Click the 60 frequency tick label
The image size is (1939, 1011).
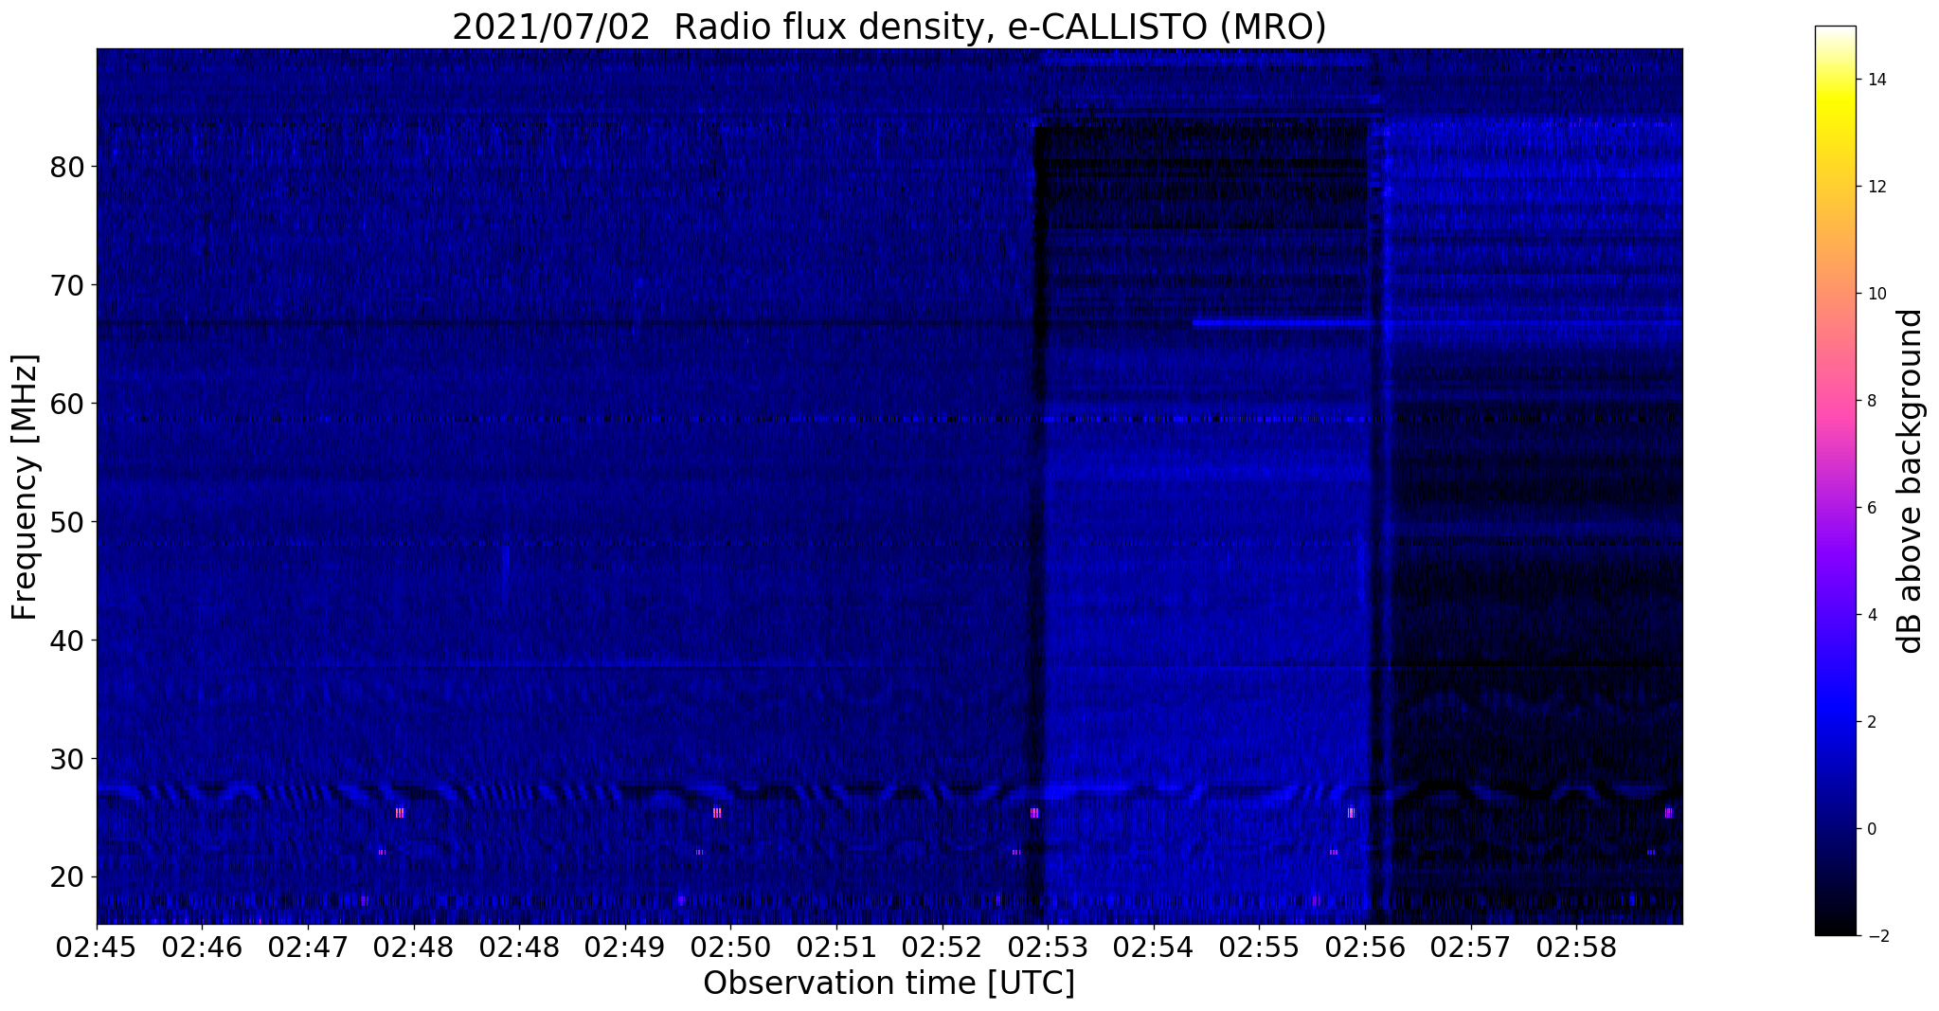[67, 404]
